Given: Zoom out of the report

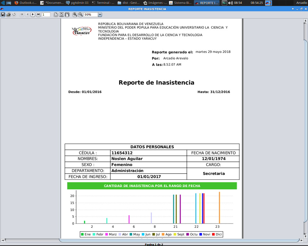Looking at the screenshot, I should pyautogui.click(x=81, y=14).
